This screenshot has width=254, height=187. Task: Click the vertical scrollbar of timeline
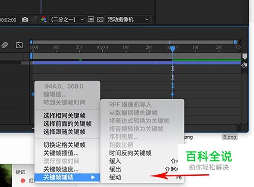[244, 98]
